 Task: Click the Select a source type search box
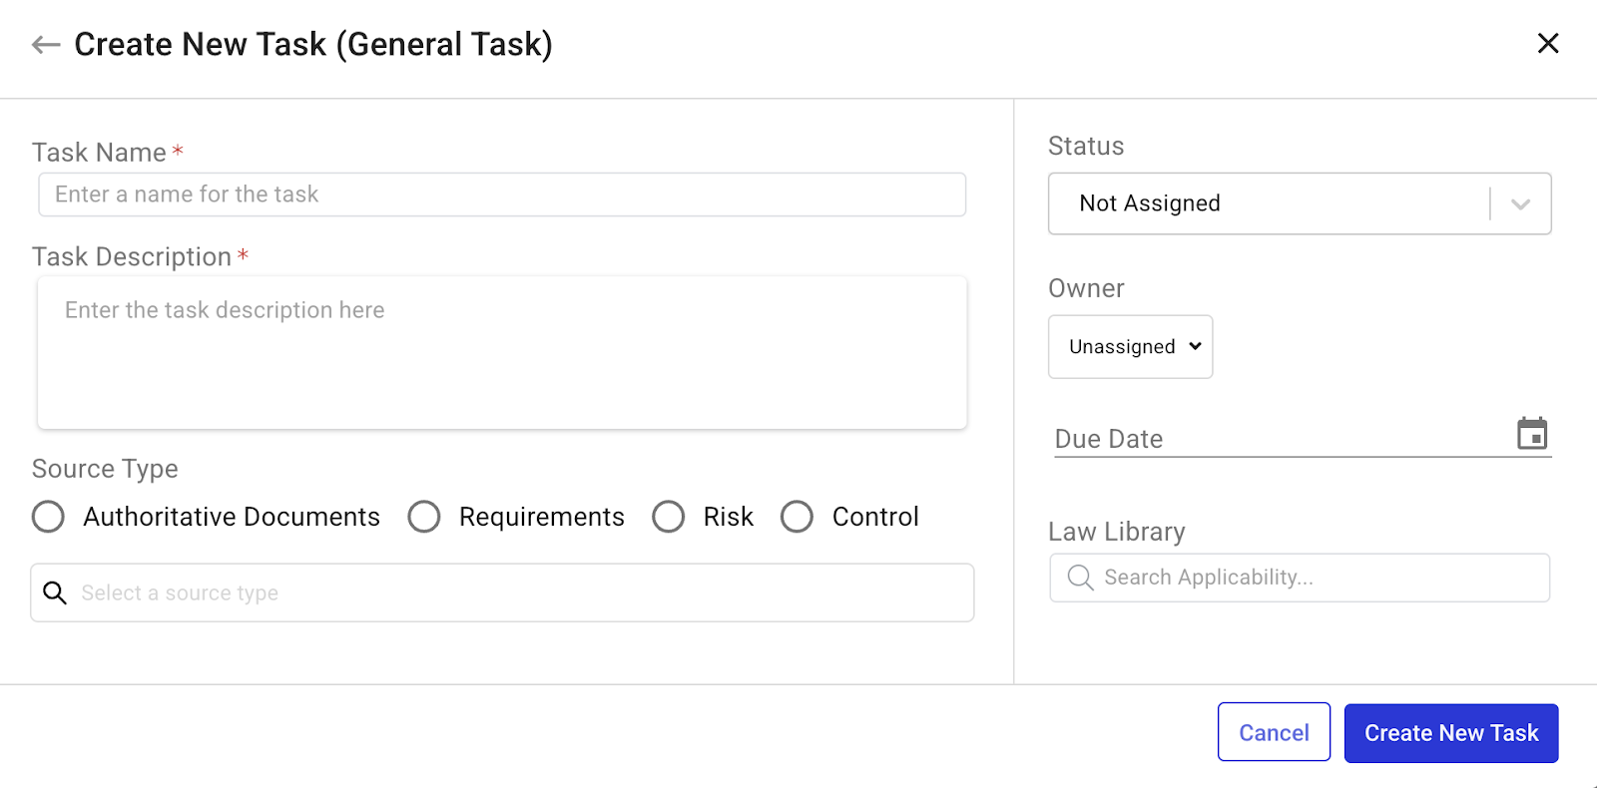click(x=519, y=592)
